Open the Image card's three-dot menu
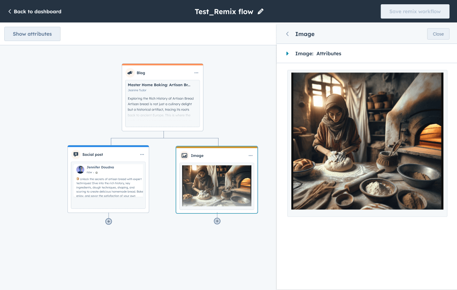The height and width of the screenshot is (290, 457). (x=251, y=156)
